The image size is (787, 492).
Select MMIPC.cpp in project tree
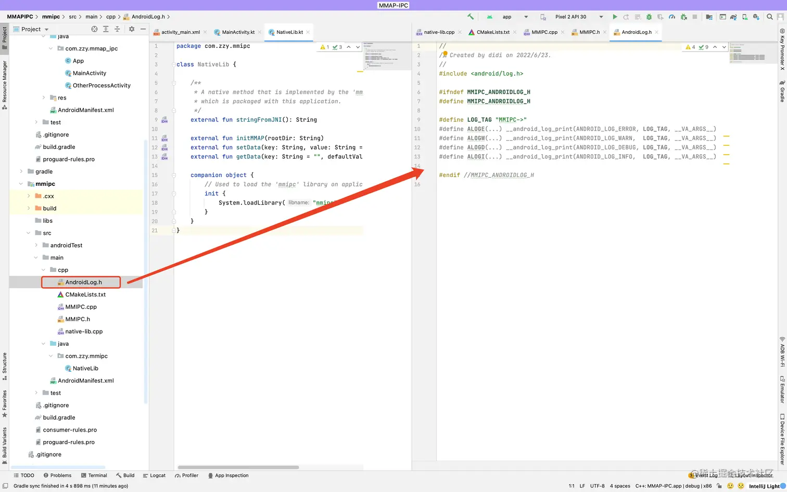pyautogui.click(x=81, y=307)
